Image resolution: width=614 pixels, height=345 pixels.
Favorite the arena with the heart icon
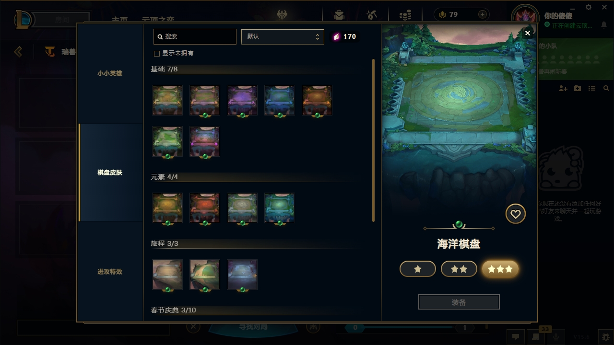516,214
